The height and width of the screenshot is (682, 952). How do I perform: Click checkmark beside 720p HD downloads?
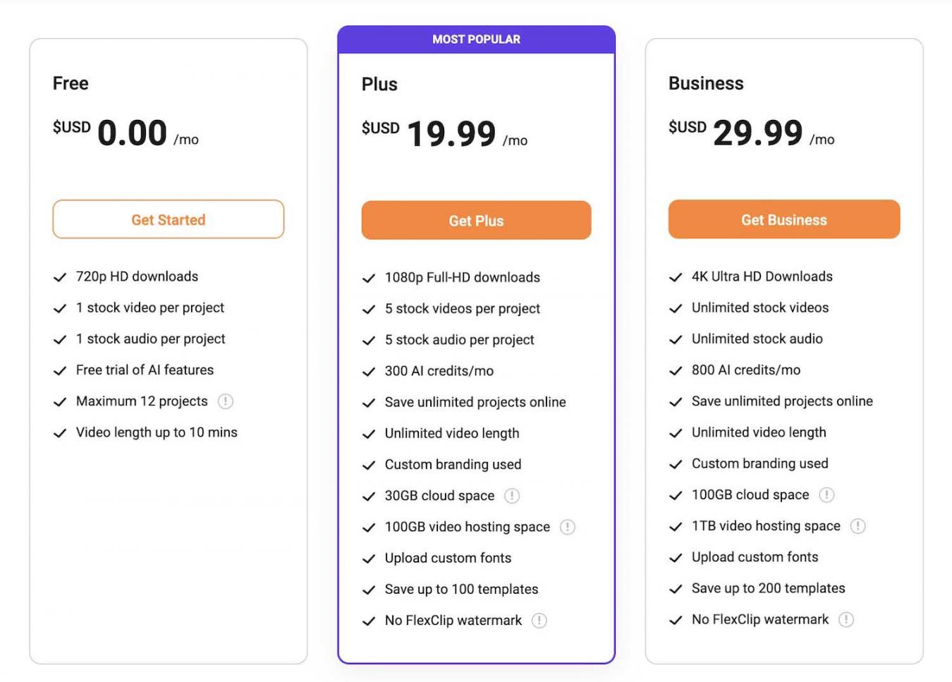(x=60, y=277)
